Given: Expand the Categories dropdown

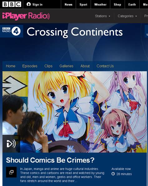Looking at the screenshot, I should [127, 16].
